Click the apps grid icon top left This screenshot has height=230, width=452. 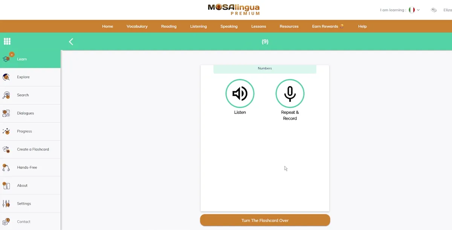tap(7, 41)
